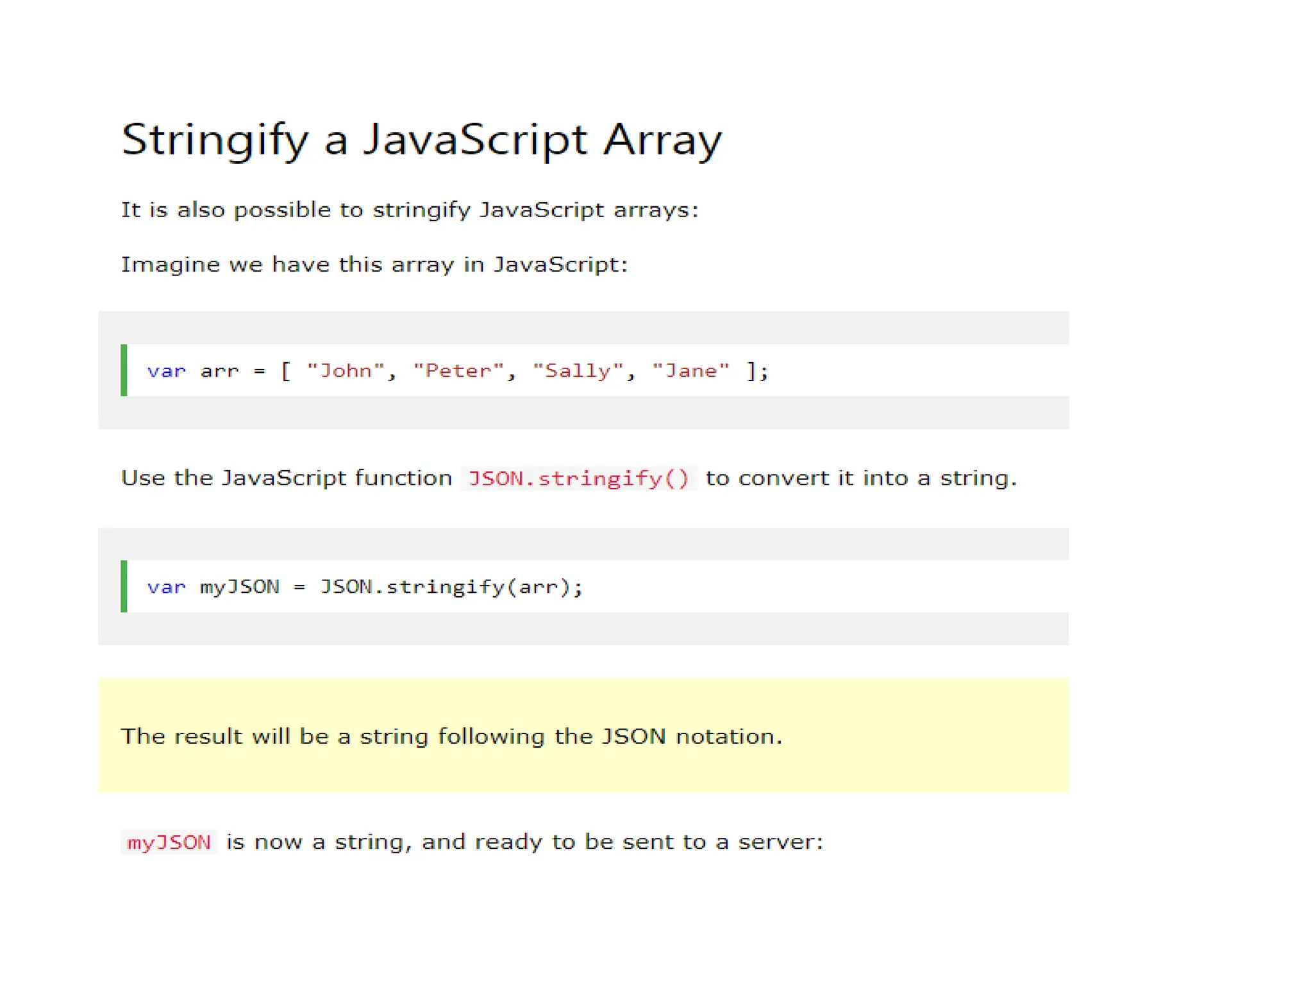The image size is (1313, 984).
Task: Click the inline JSON.stringify() code snippet
Action: coord(578,478)
